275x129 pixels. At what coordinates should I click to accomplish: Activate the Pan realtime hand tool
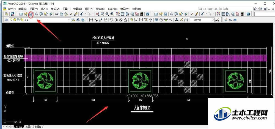(97, 14)
